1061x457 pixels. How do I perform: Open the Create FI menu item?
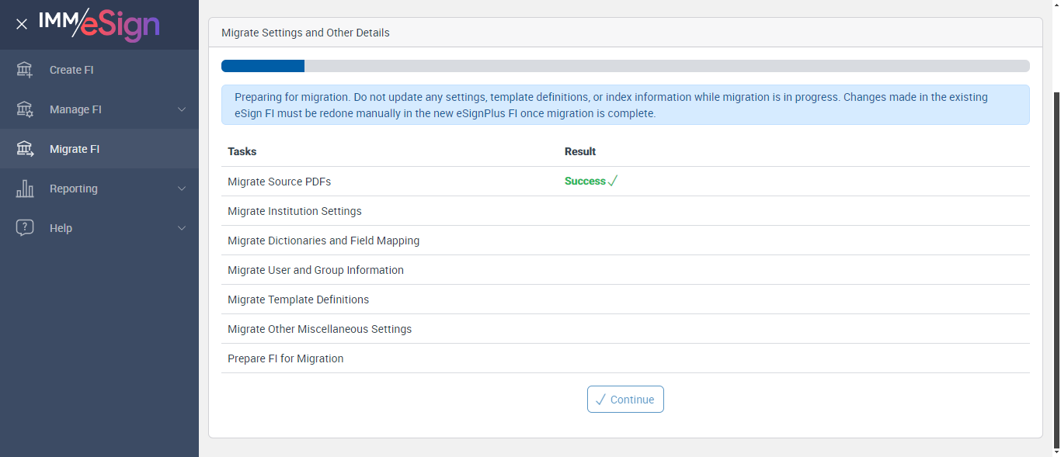[x=71, y=70]
